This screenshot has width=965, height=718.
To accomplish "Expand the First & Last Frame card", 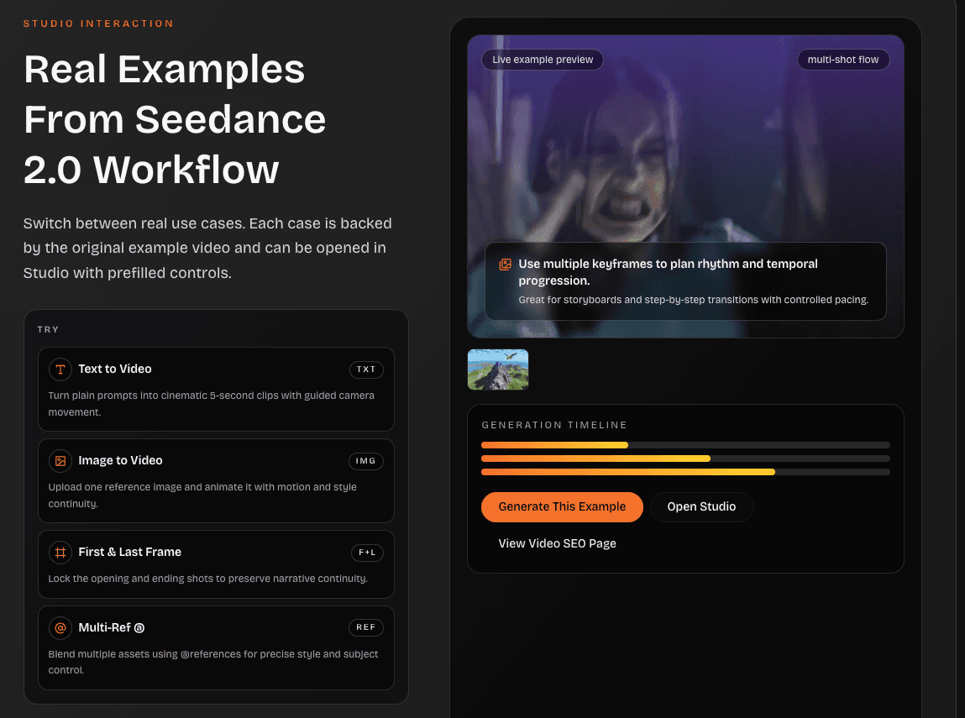I will 216,563.
